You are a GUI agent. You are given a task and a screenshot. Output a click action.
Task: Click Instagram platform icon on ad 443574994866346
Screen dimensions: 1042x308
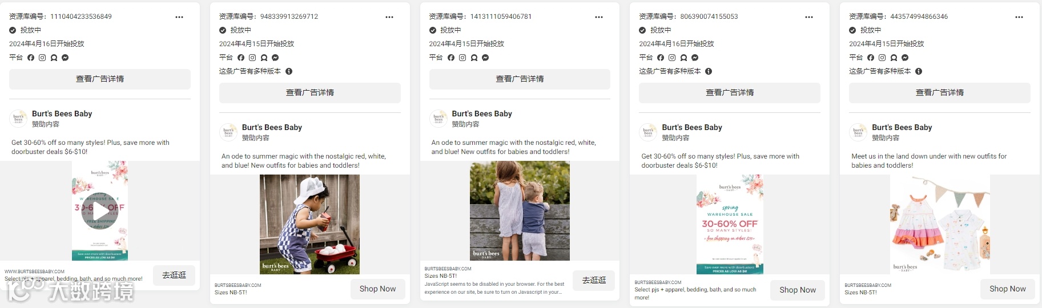[882, 58]
